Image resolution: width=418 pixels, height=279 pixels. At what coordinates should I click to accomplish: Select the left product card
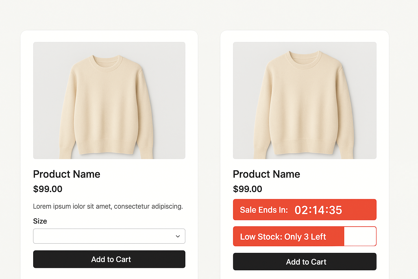[x=109, y=153]
